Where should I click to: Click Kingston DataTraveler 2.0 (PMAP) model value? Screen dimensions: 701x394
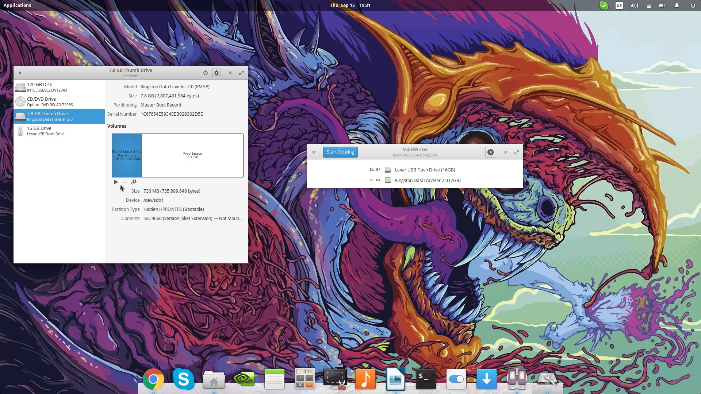pos(175,86)
